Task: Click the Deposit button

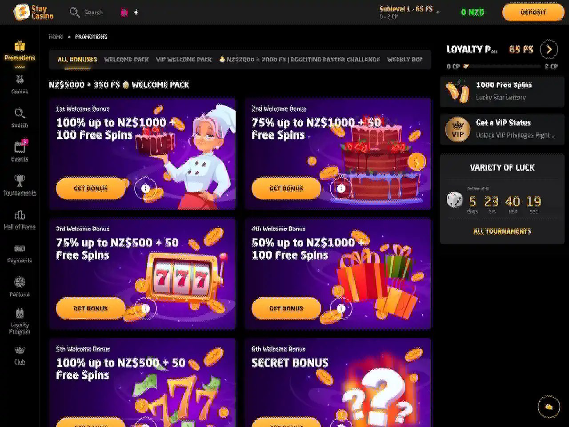Action: pyautogui.click(x=533, y=12)
